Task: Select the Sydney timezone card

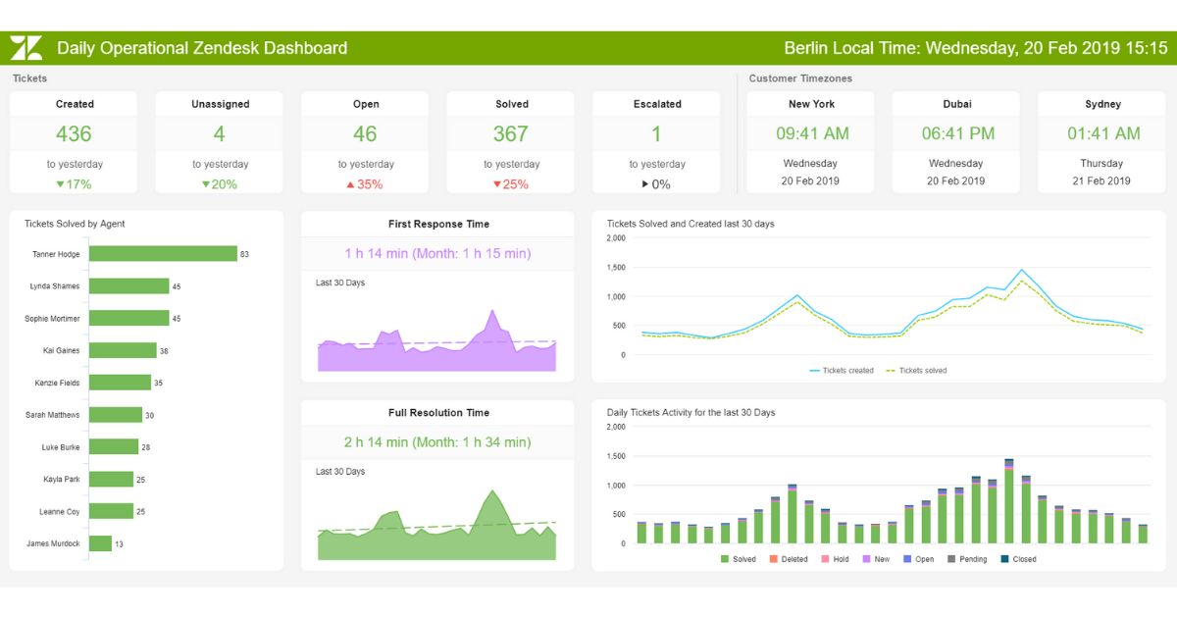Action: pyautogui.click(x=1102, y=142)
